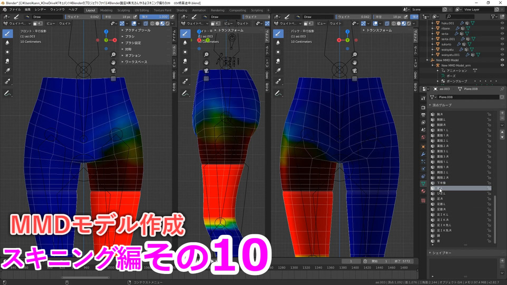Move vertex group down in the list
Image resolution: width=507 pixels, height=285 pixels.
coord(502,137)
